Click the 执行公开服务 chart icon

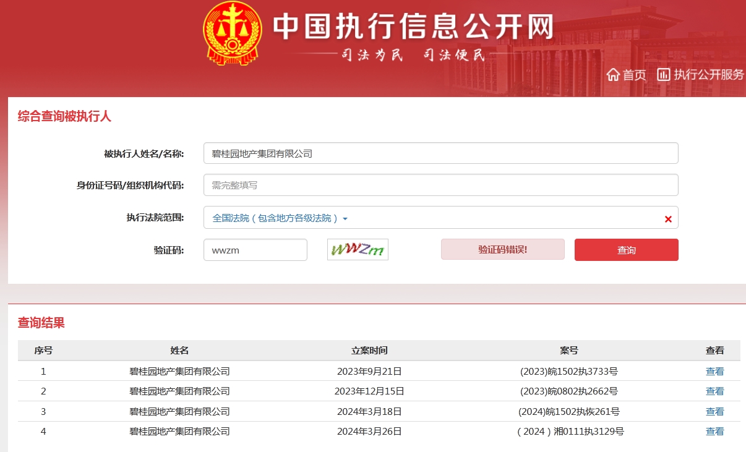664,75
